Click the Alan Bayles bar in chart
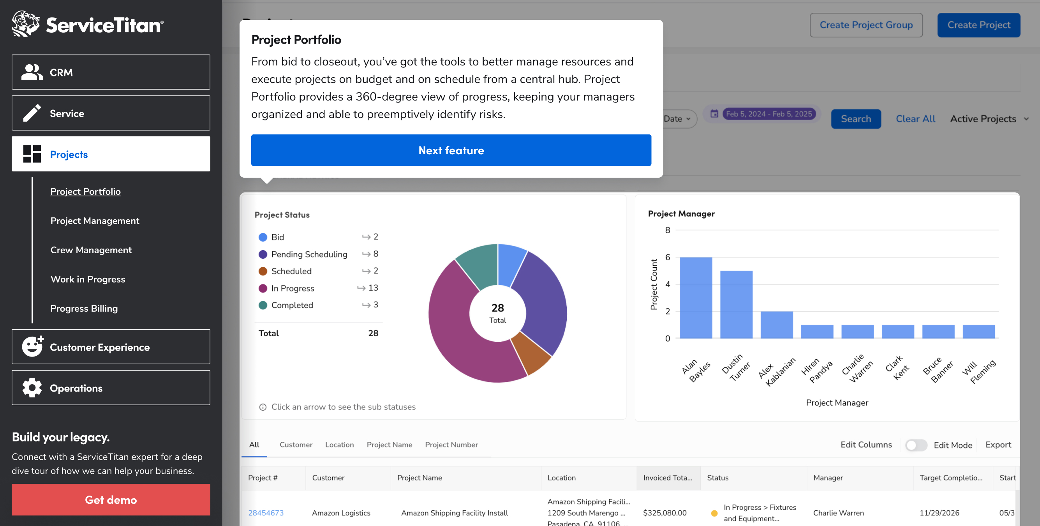The width and height of the screenshot is (1040, 526). coord(695,297)
